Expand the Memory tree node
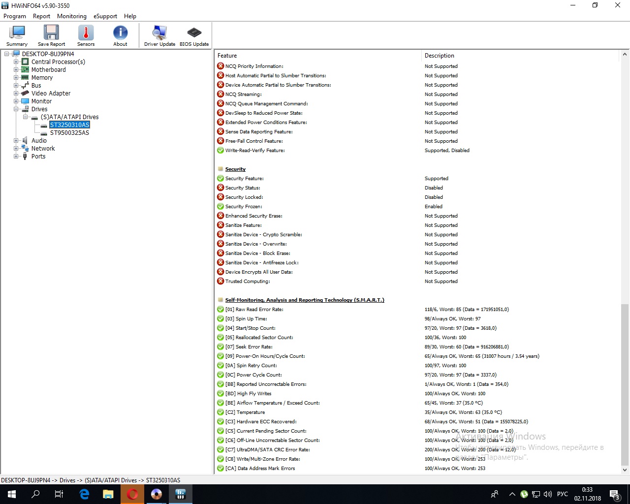This screenshot has width=630, height=504. click(16, 78)
